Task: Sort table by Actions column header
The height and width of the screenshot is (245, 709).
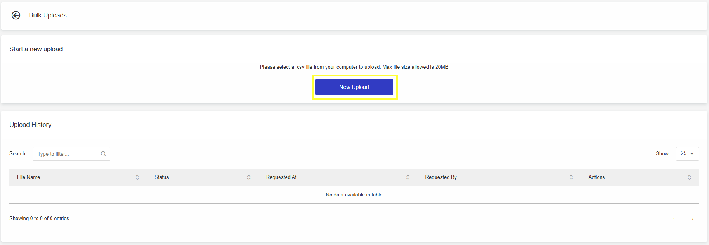Action: click(640, 177)
